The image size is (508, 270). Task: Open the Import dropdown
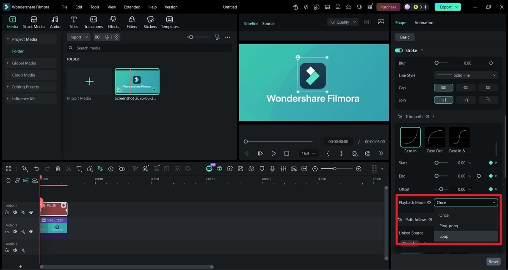tap(79, 37)
